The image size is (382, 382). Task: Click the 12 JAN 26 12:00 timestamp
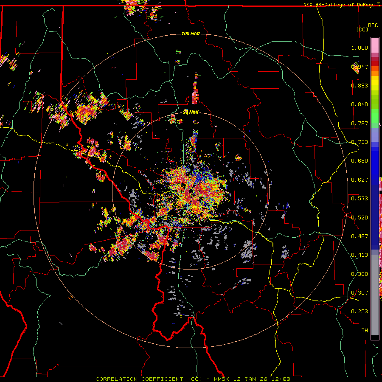(x=262, y=379)
